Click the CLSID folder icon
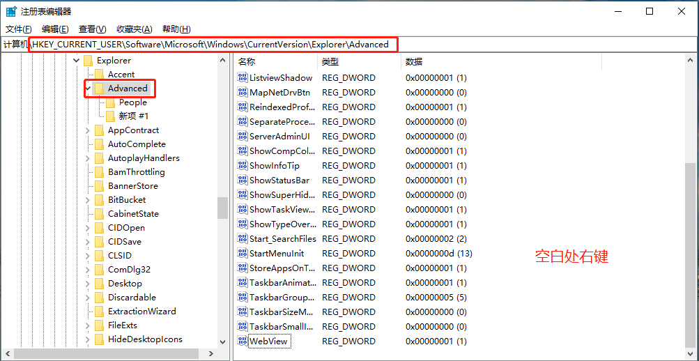This screenshot has width=699, height=361. (x=99, y=255)
